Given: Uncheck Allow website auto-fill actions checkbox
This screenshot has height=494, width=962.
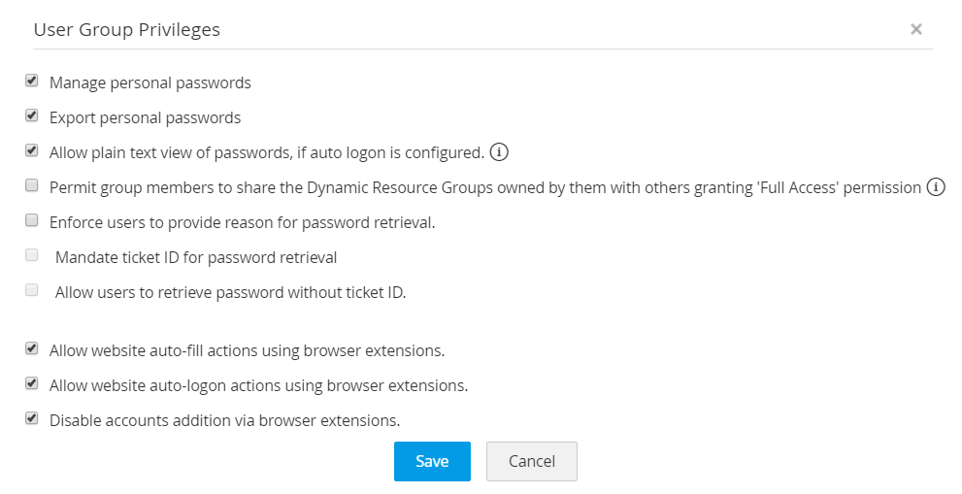Looking at the screenshot, I should click(x=32, y=349).
